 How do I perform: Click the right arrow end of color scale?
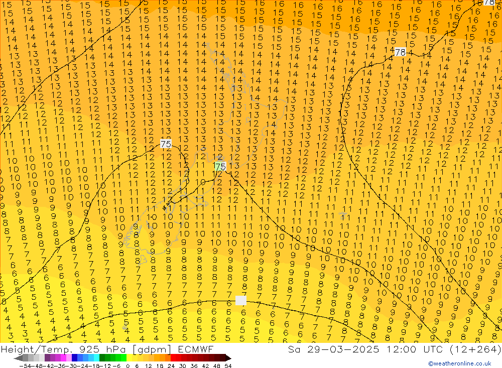(x=228, y=358)
